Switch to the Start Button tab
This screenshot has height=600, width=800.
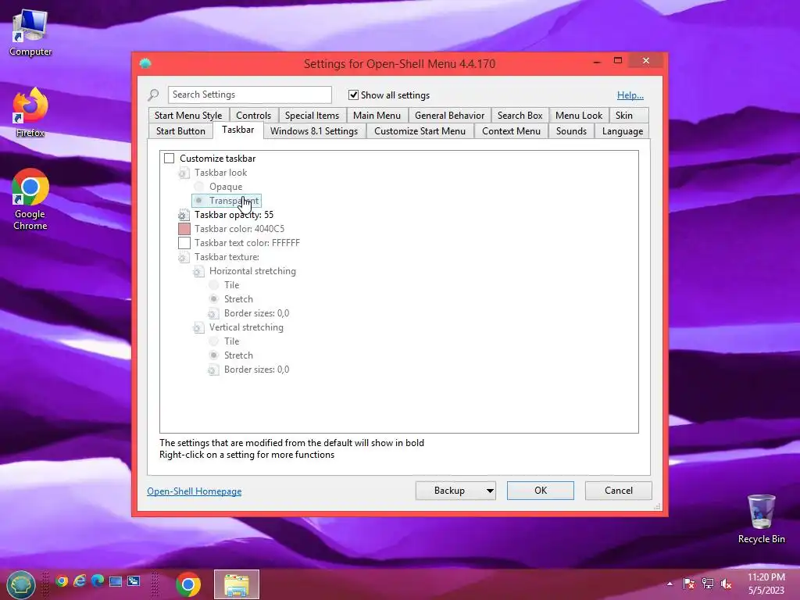point(180,131)
